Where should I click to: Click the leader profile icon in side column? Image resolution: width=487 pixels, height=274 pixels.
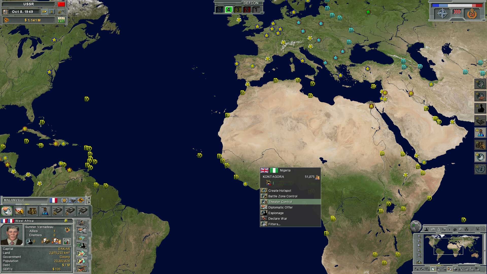(x=82, y=223)
